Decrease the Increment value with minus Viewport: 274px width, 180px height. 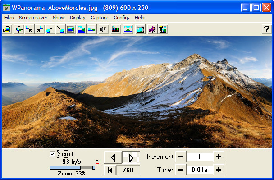click(181, 157)
